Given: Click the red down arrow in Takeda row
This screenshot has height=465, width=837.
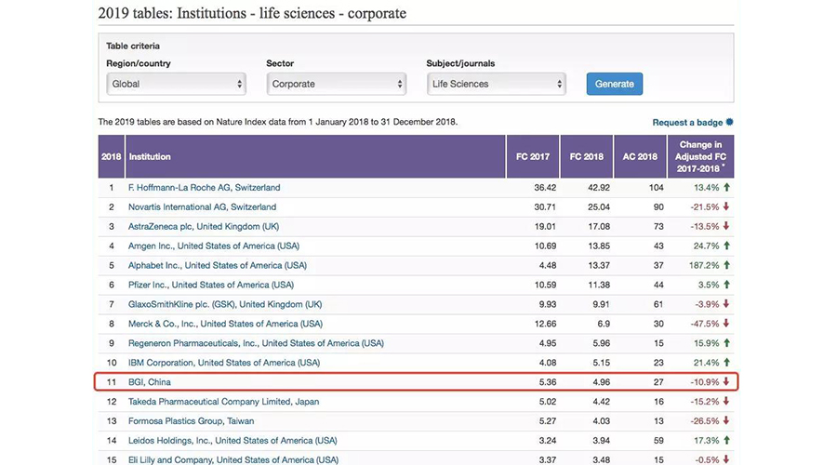Looking at the screenshot, I should click(x=726, y=402).
